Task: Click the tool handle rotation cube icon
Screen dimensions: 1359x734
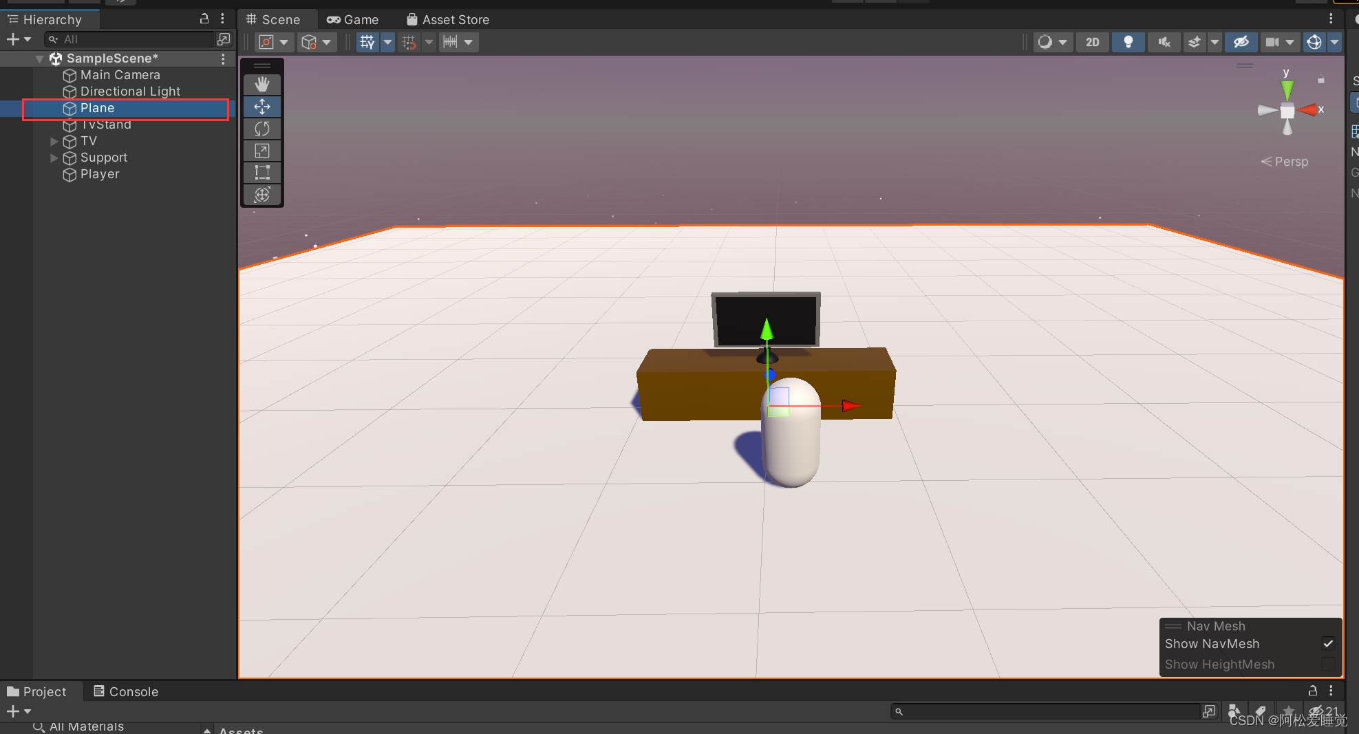Action: [x=309, y=42]
